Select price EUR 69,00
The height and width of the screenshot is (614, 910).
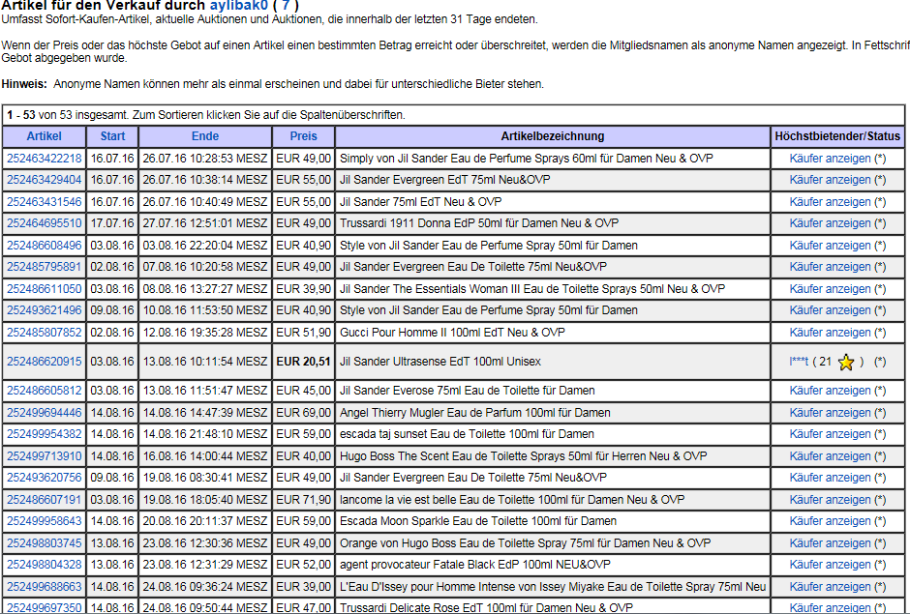click(304, 413)
